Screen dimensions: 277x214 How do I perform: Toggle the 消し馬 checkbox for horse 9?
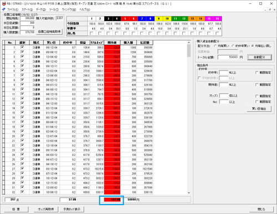coord(158,33)
